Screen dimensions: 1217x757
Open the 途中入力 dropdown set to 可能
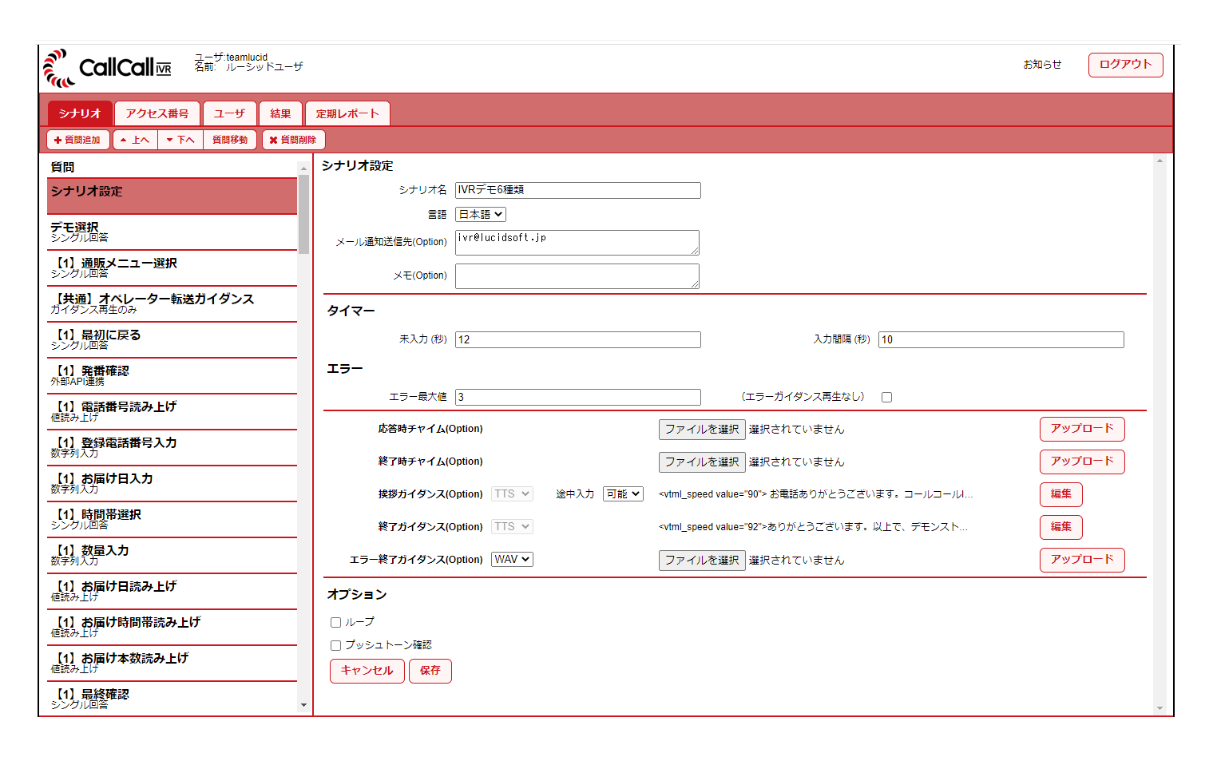[623, 494]
